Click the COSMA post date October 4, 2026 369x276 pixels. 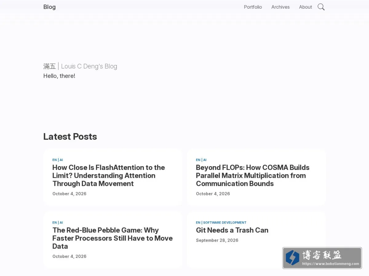click(x=213, y=194)
